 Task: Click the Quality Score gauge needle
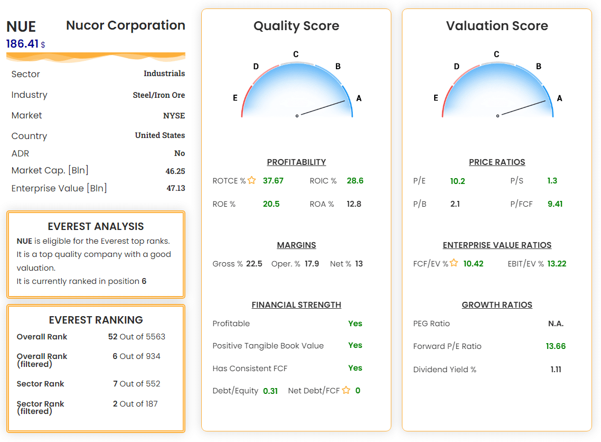point(322,108)
